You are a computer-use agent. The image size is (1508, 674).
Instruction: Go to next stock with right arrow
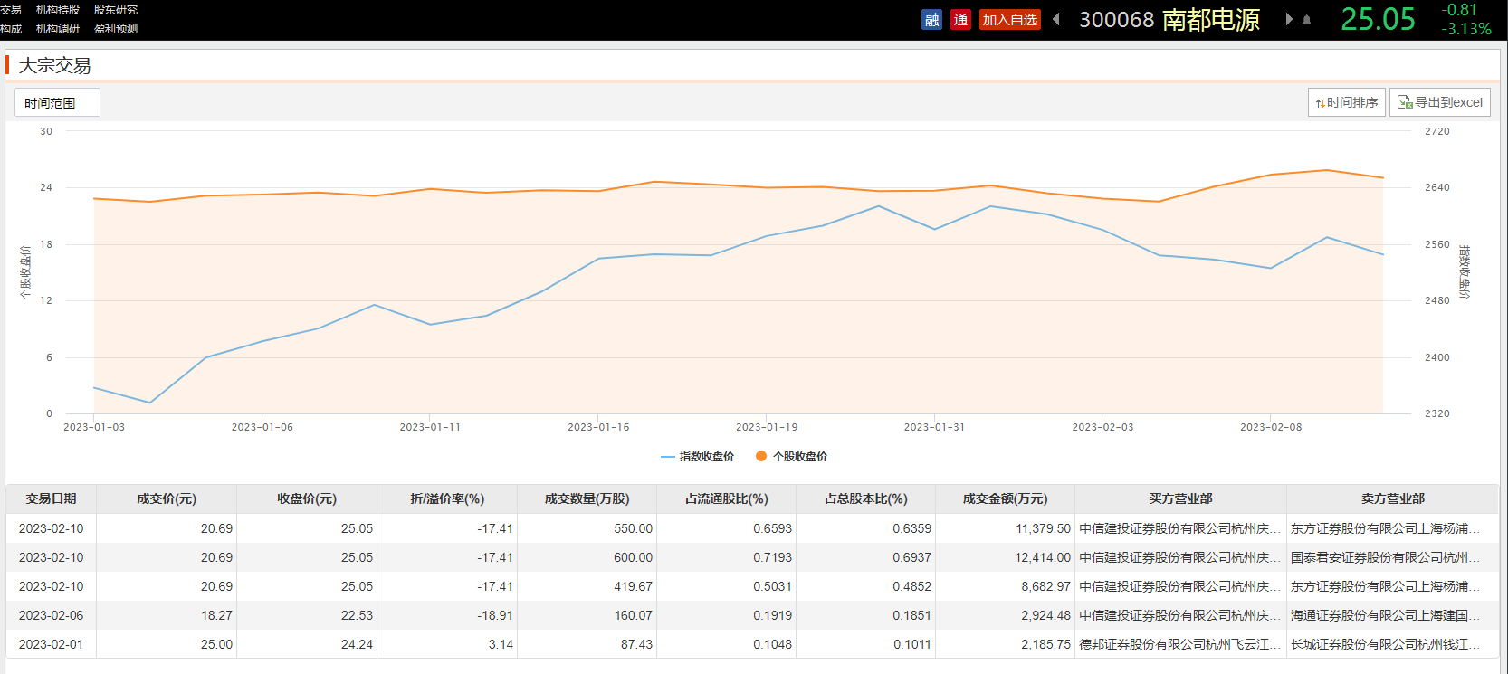1289,19
